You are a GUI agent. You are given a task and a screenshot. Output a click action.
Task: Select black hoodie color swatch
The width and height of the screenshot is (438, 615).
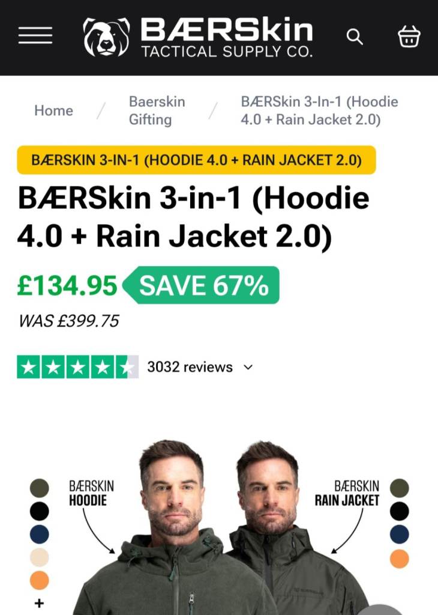point(40,511)
